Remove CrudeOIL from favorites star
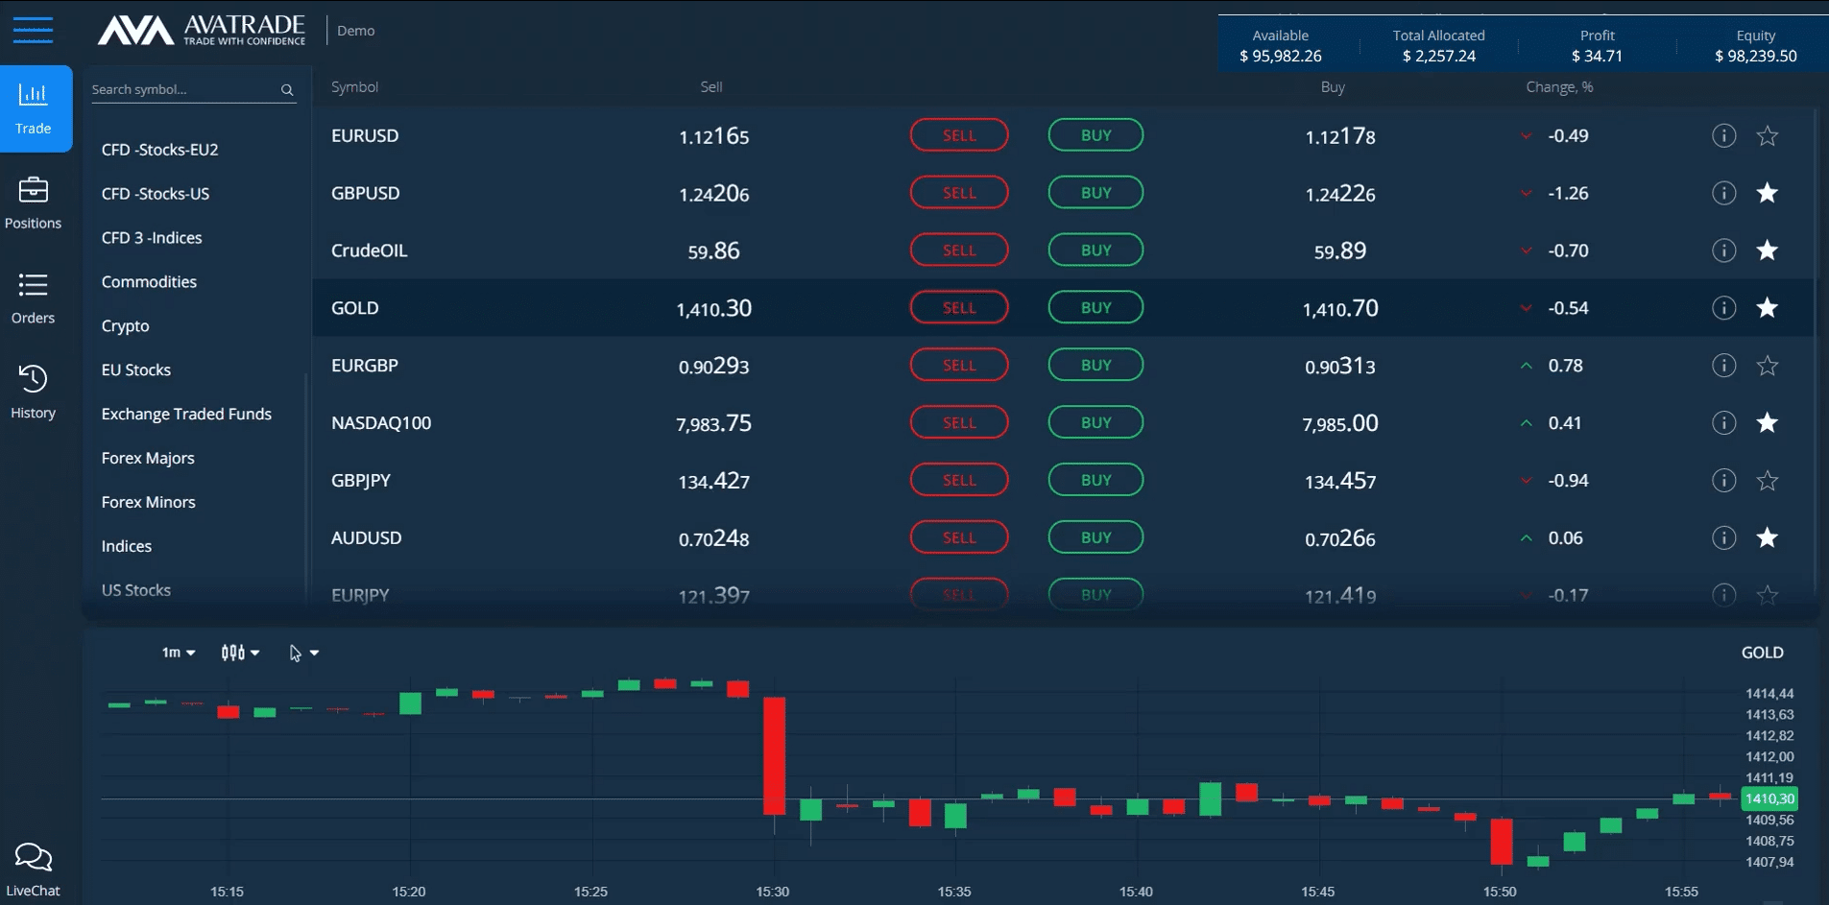This screenshot has height=905, width=1829. [x=1768, y=250]
